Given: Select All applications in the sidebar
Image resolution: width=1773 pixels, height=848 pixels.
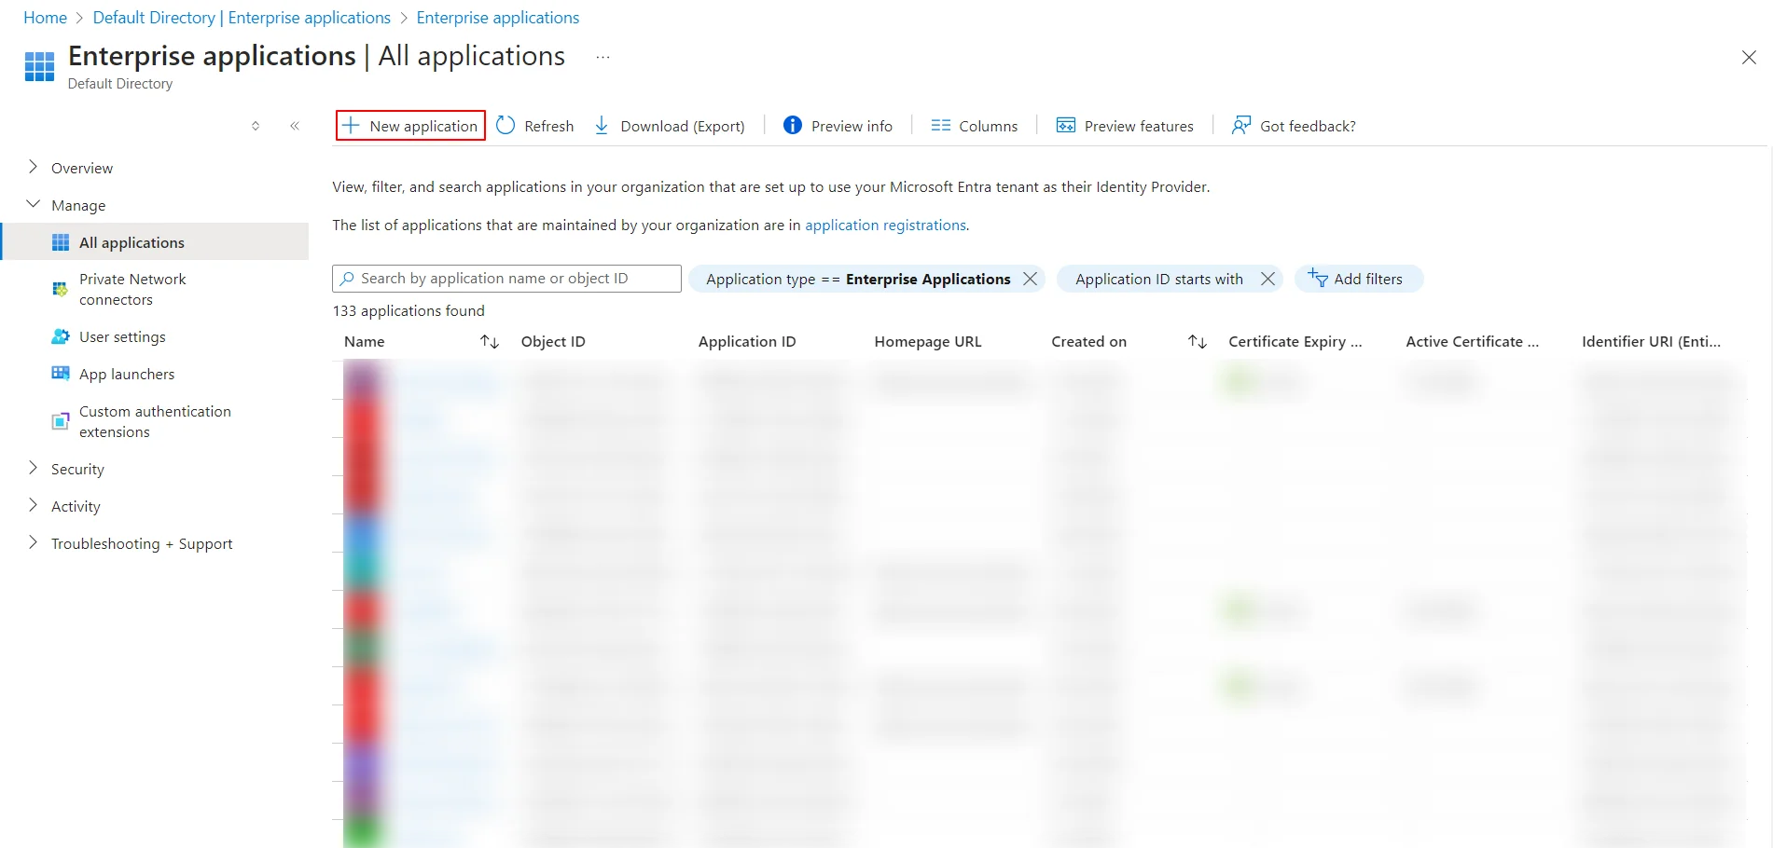Looking at the screenshot, I should 132,241.
